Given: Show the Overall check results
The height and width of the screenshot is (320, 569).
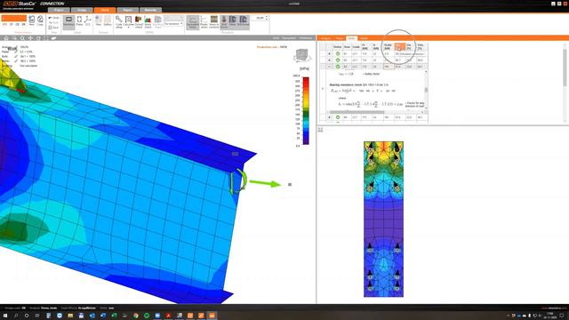Looking at the screenshot, I should [x=139, y=21].
